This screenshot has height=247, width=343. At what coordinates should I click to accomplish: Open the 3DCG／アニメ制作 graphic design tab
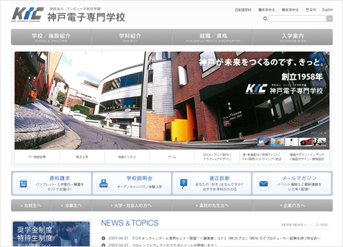coord(217,157)
